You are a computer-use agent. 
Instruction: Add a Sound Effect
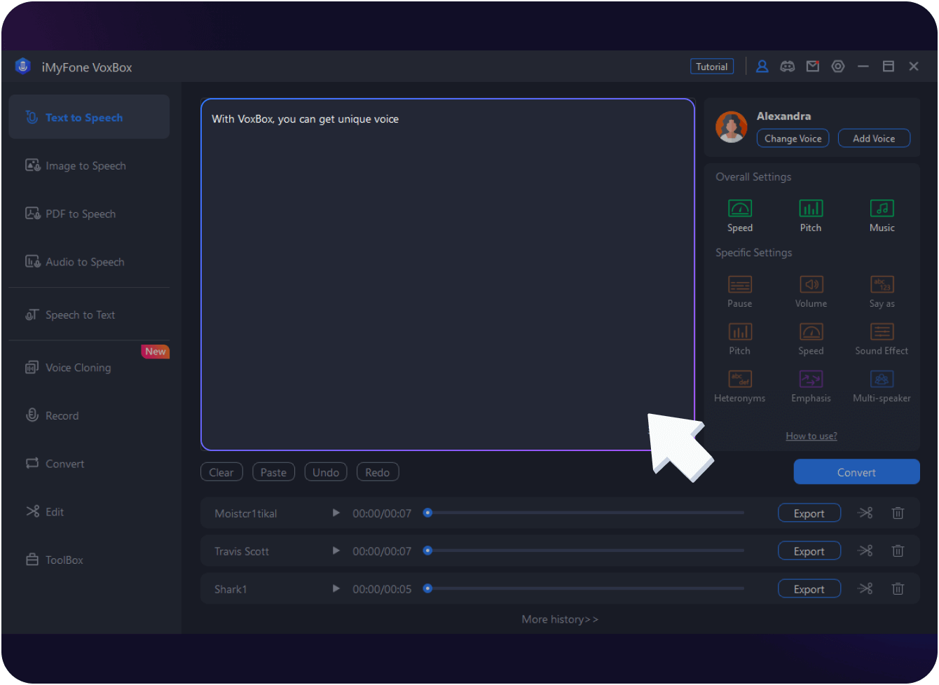[x=882, y=339]
